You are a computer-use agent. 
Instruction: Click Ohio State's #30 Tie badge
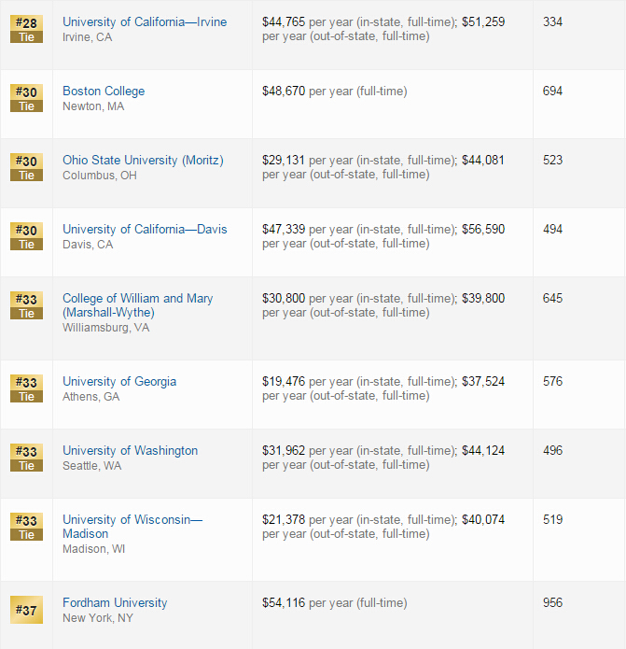coord(26,168)
